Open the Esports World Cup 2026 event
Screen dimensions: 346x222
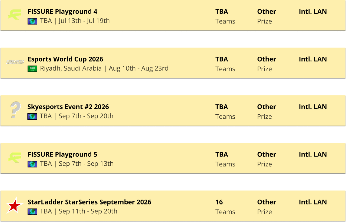pyautogui.click(x=65, y=59)
